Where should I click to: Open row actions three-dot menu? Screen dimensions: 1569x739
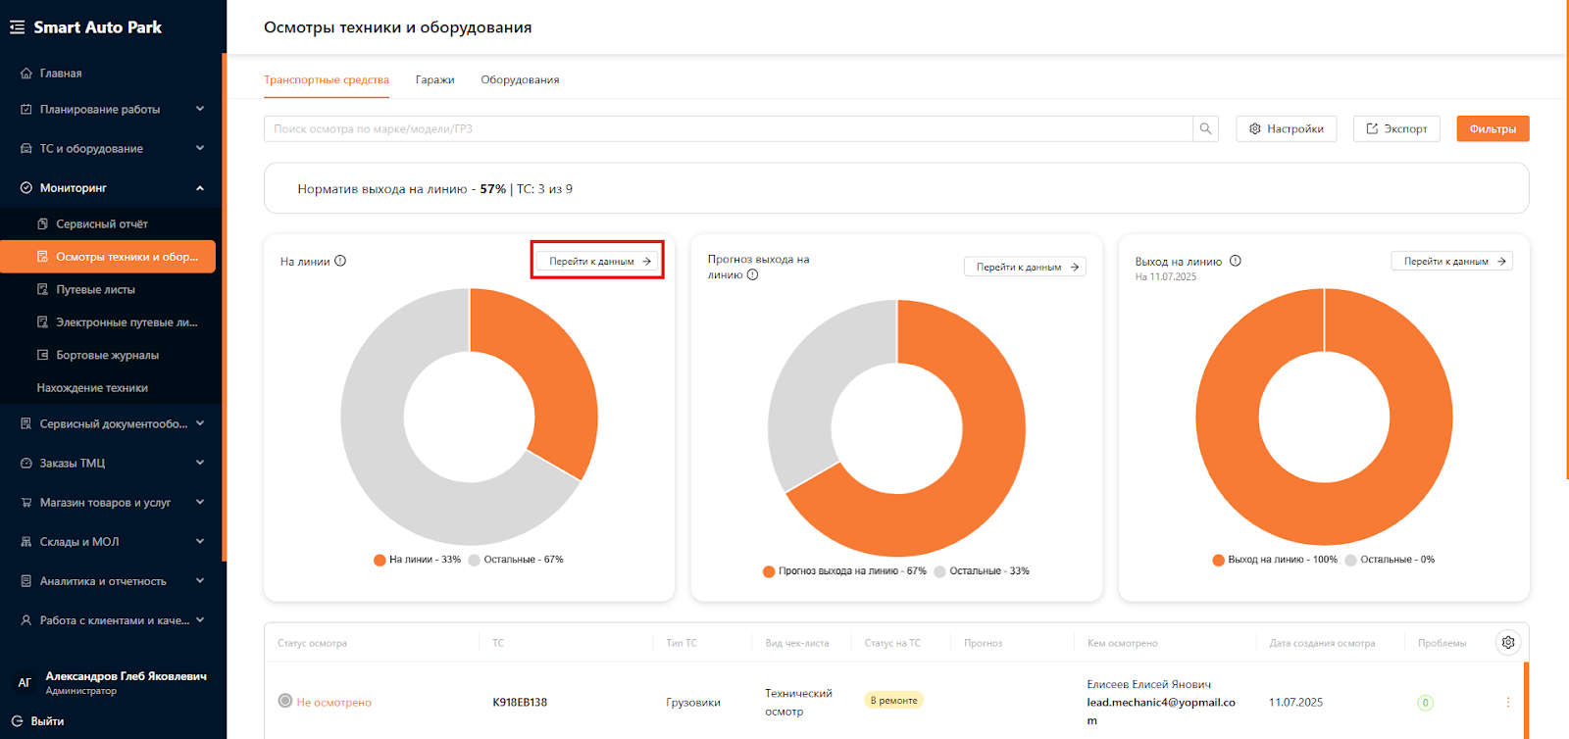(x=1507, y=702)
